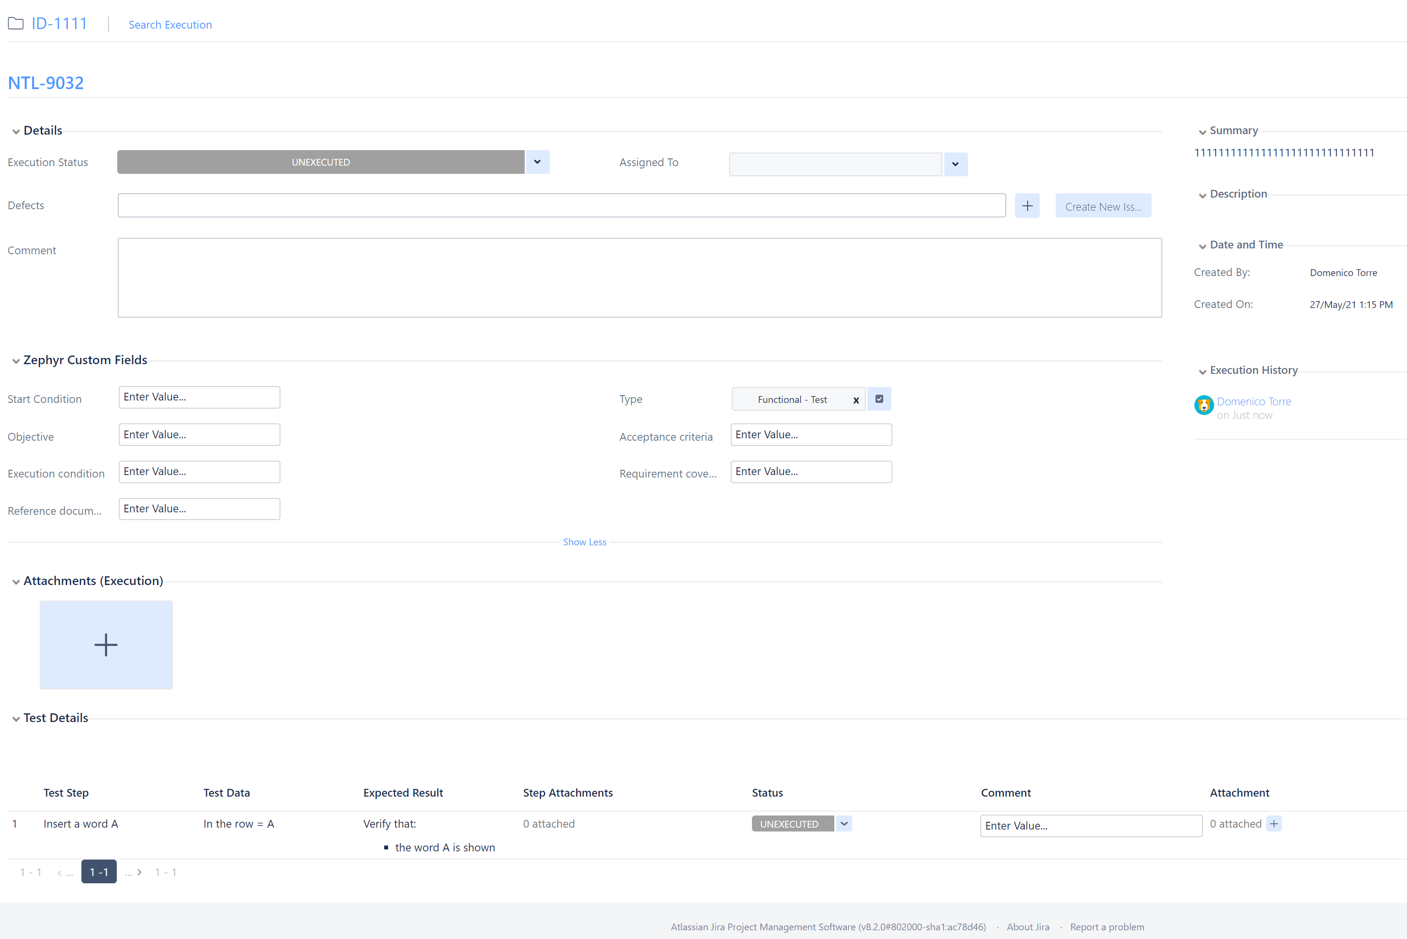Open the Execution Status dropdown
This screenshot has width=1407, height=939.
click(x=537, y=162)
